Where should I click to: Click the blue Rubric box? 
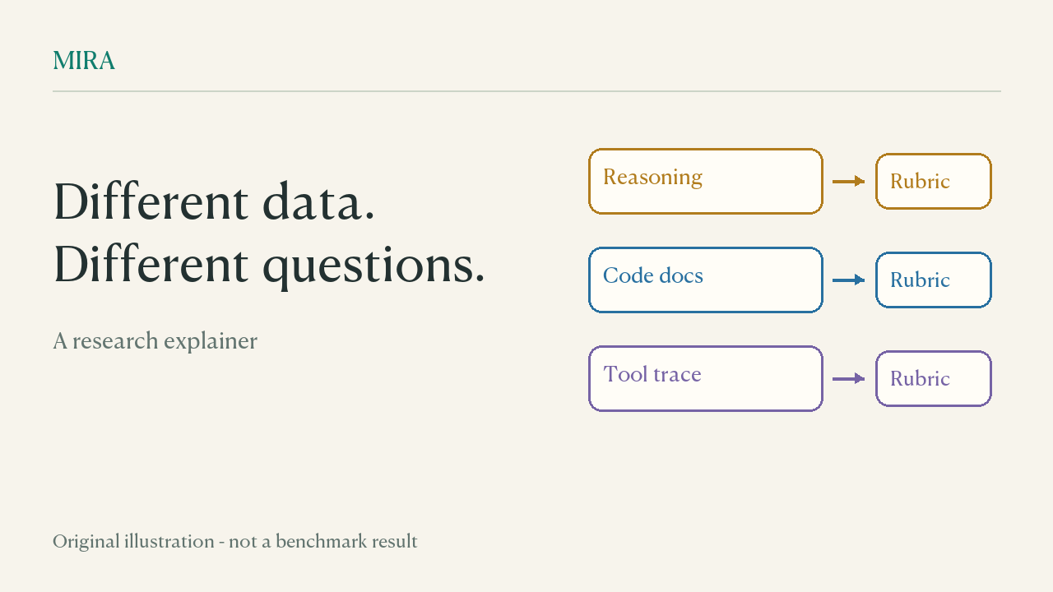[934, 280]
